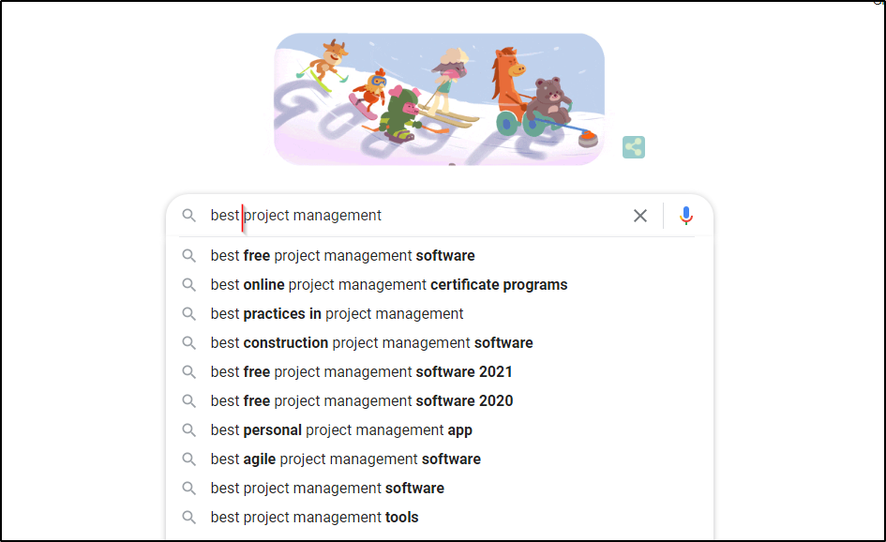
Task: Select 'best free project management software' suggestion
Action: 342,255
